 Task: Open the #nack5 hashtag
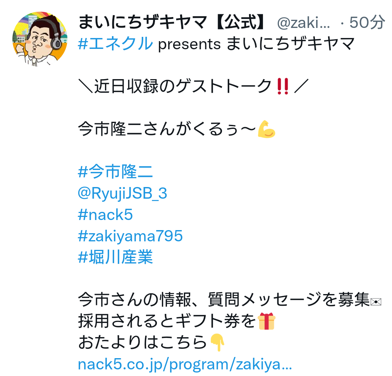point(105,215)
